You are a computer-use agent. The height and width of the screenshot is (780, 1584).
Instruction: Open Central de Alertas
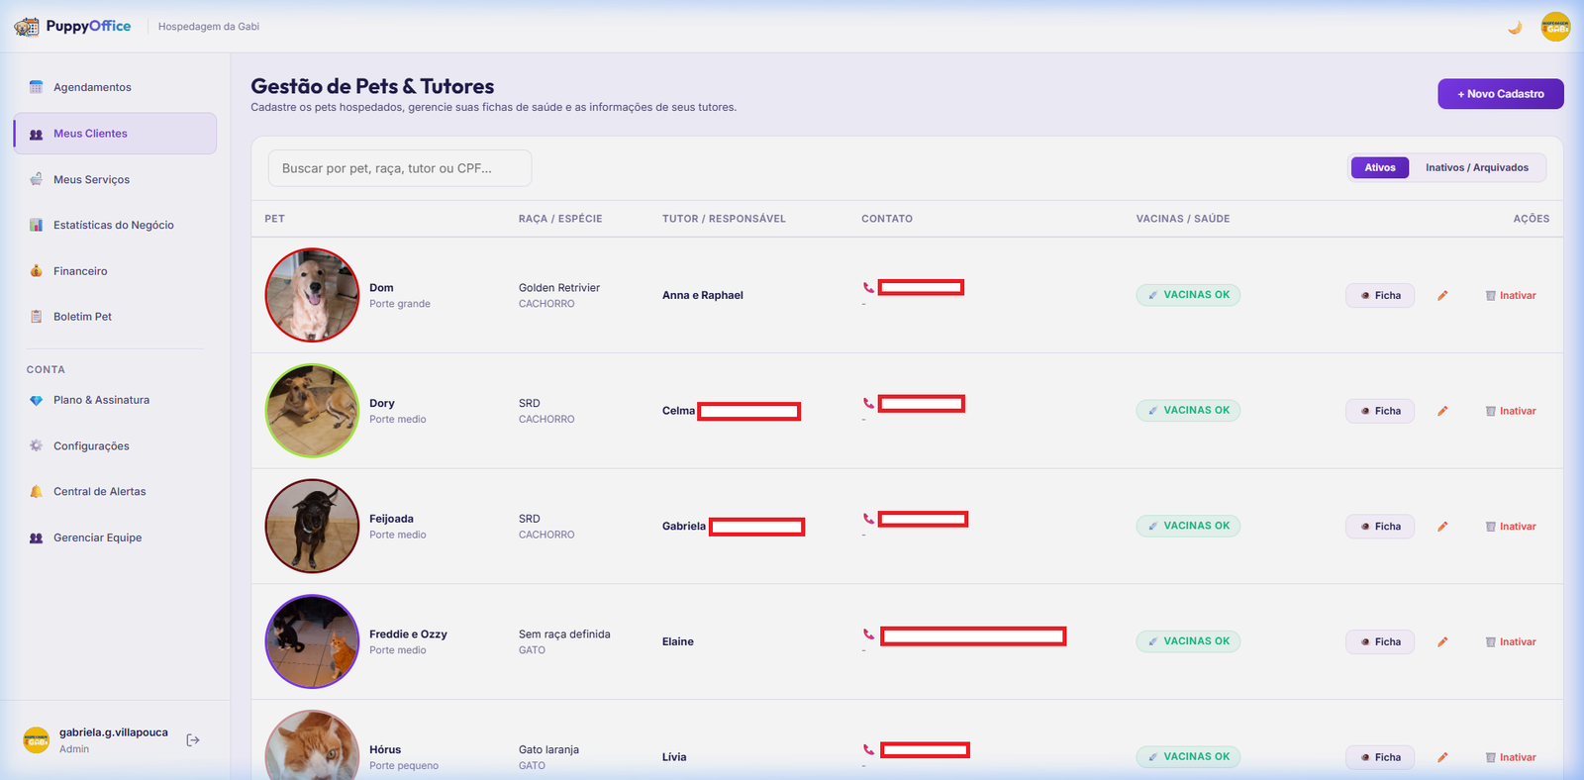115,491
